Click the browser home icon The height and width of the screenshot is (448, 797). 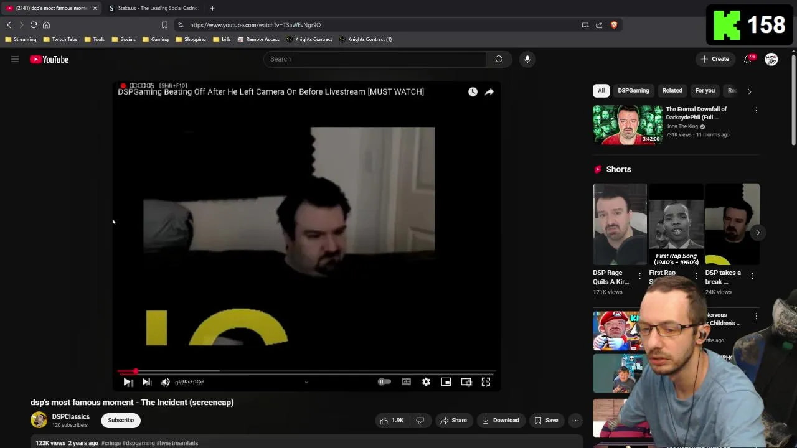coord(46,25)
